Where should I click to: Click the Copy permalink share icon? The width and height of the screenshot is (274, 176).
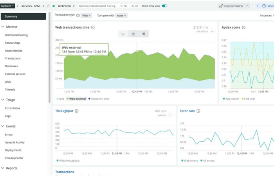[x=221, y=6]
